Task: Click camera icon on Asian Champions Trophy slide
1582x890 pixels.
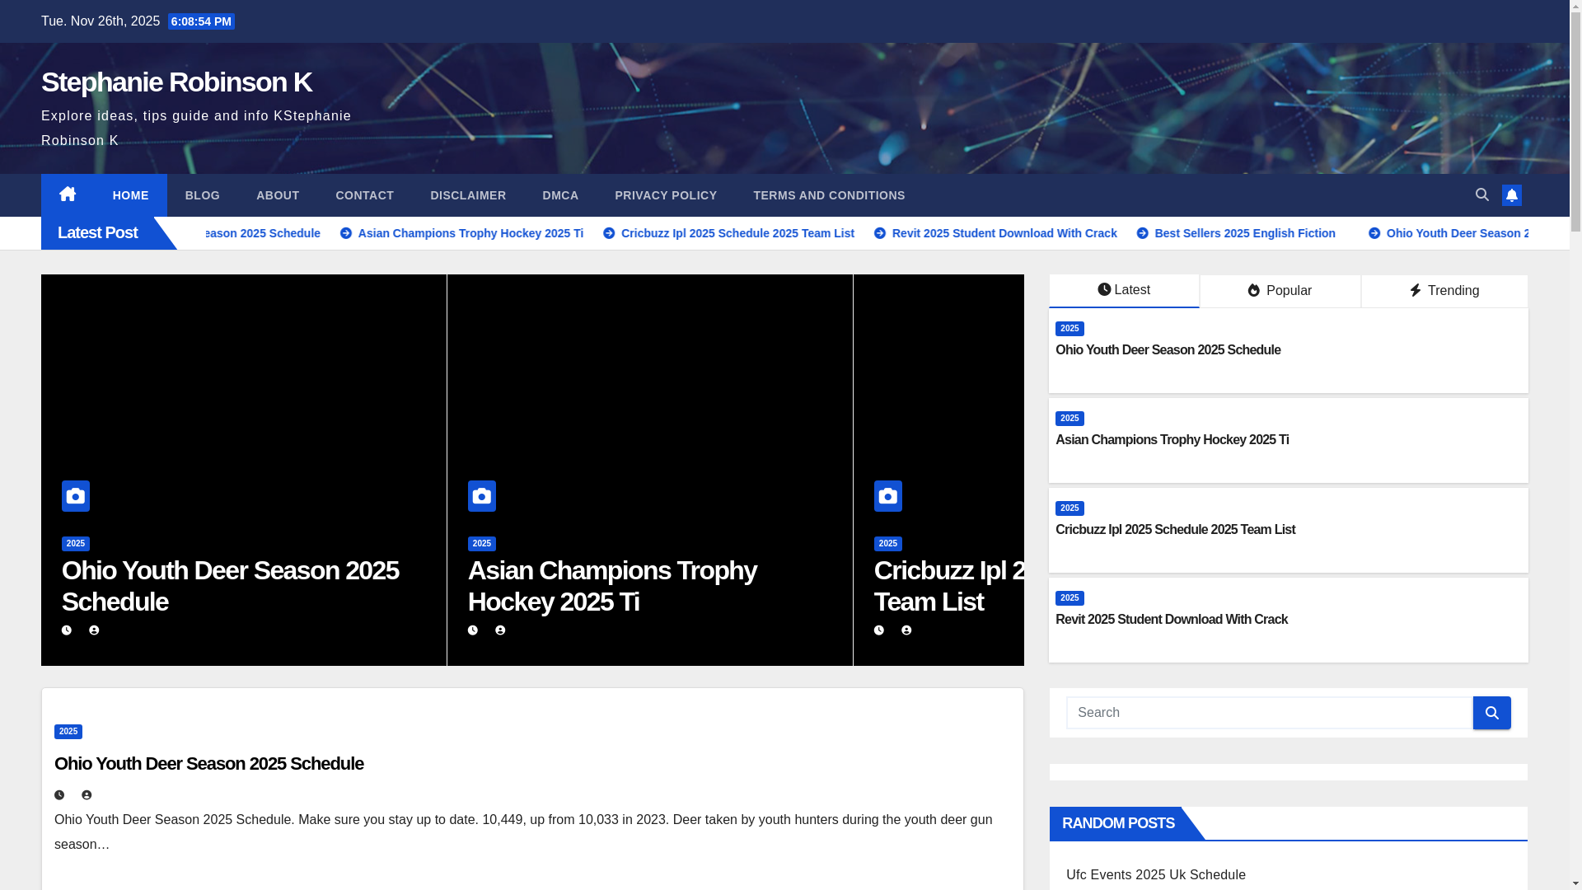Action: 482,496
